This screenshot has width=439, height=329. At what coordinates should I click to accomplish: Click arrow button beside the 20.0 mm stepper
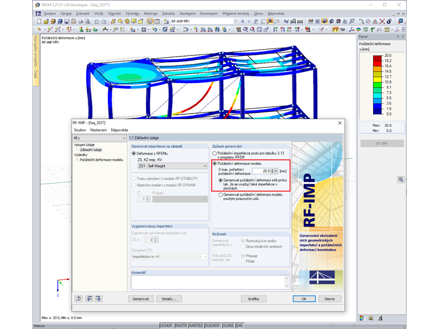coord(276,171)
